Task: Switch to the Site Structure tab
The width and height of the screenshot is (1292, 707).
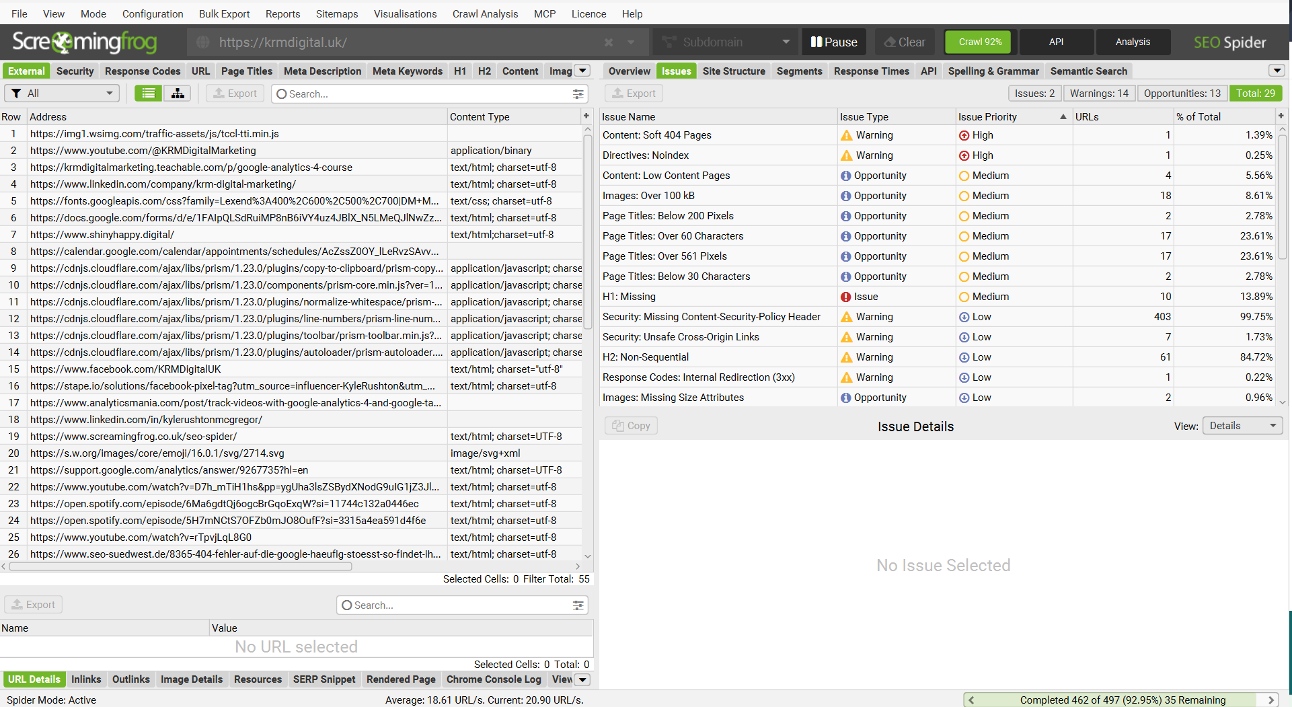Action: (x=734, y=71)
